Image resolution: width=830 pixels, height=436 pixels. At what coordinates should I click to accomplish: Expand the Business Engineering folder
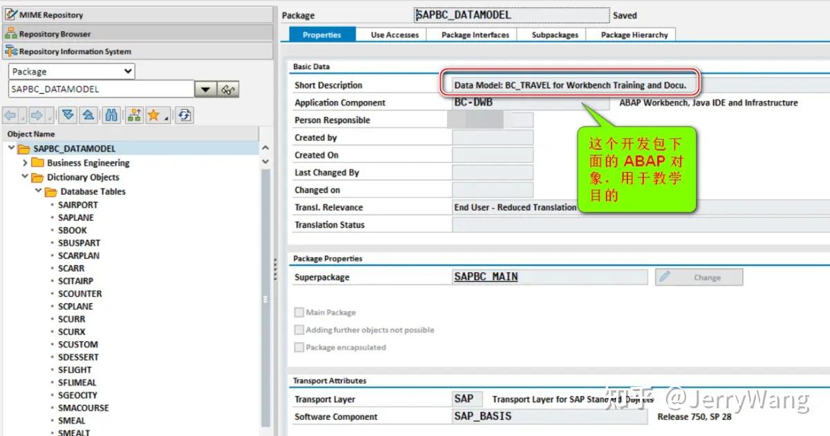(x=25, y=162)
